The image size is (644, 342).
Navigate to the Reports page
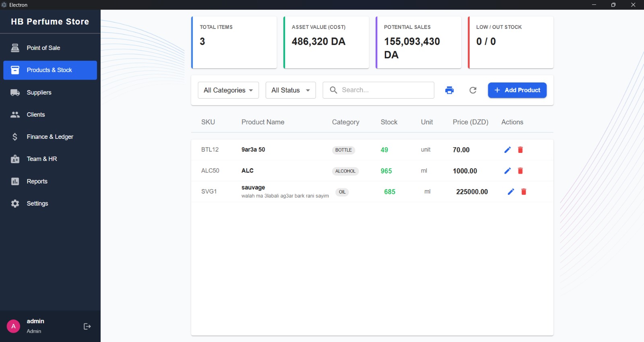point(37,181)
